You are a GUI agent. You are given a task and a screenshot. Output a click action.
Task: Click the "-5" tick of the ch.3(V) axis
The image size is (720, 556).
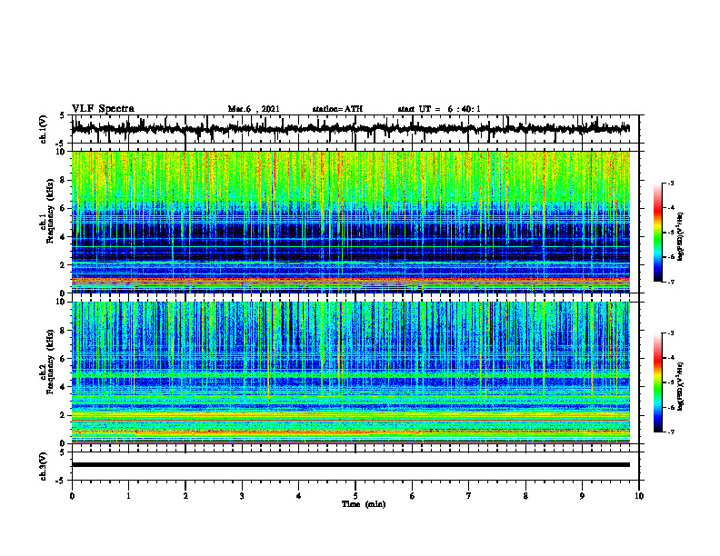click(62, 481)
